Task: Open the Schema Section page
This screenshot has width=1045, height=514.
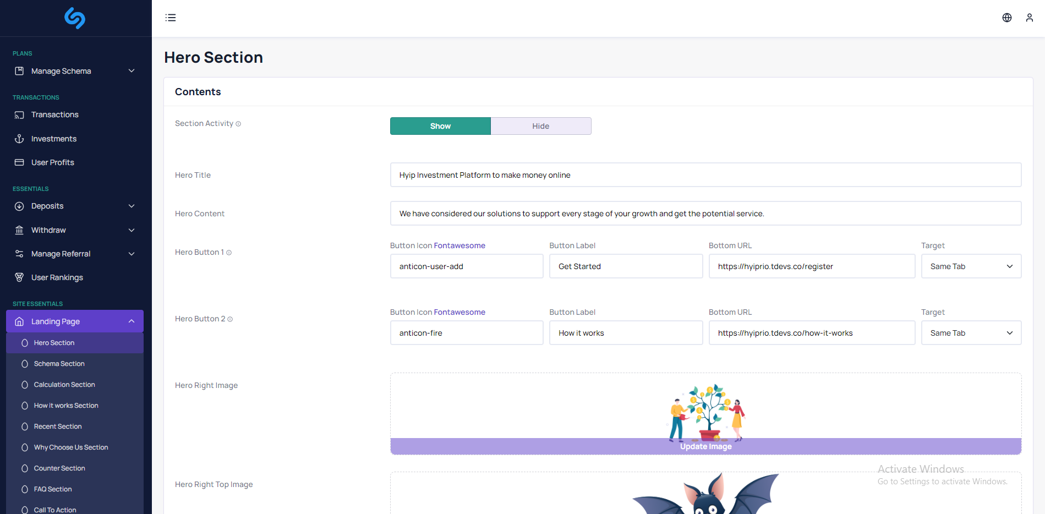Action: pos(59,364)
